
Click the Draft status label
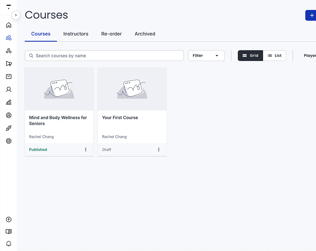coord(106,150)
